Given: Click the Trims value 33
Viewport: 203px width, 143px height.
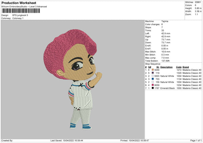Looking at the screenshot, I should point(163,30).
